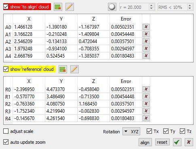The height and width of the screenshot is (149, 196).
Task: Click the reset button
Action: click(162, 142)
